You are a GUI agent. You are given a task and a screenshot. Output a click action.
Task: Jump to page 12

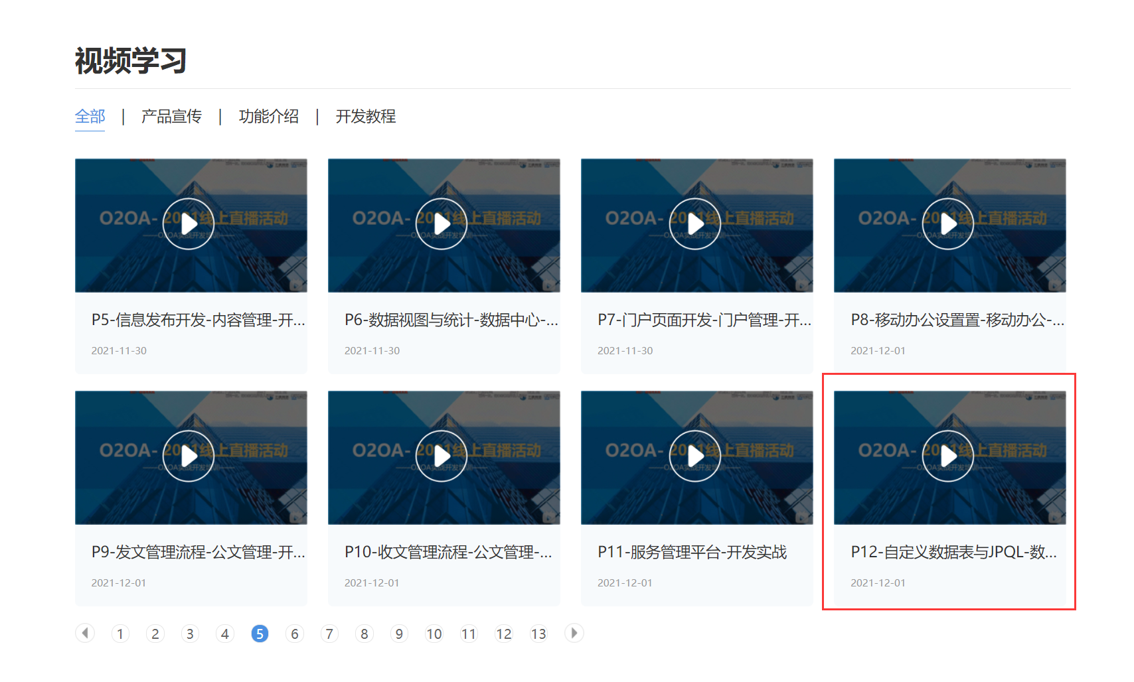pos(504,634)
